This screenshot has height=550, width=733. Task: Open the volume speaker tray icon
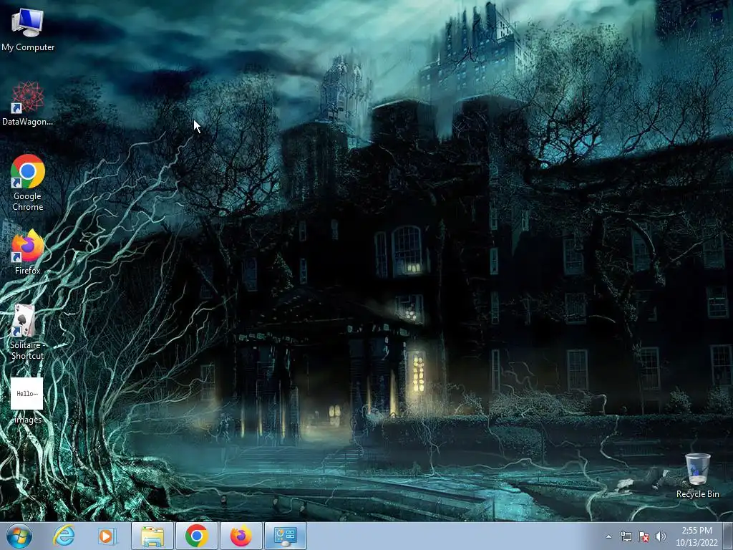point(661,536)
